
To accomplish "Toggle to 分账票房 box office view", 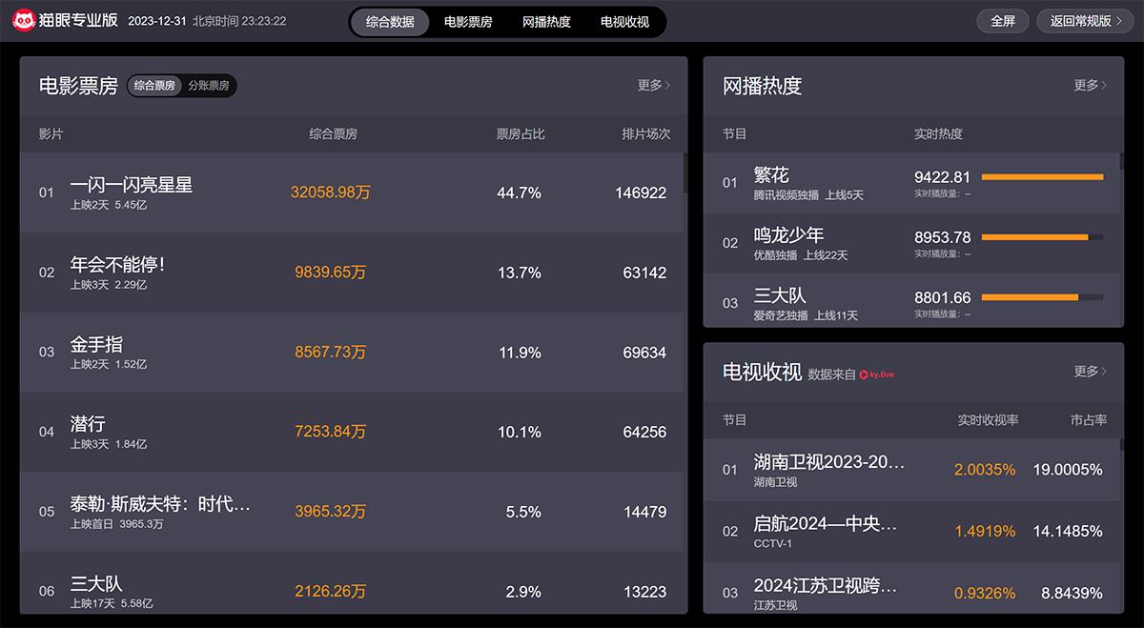I will coord(208,86).
